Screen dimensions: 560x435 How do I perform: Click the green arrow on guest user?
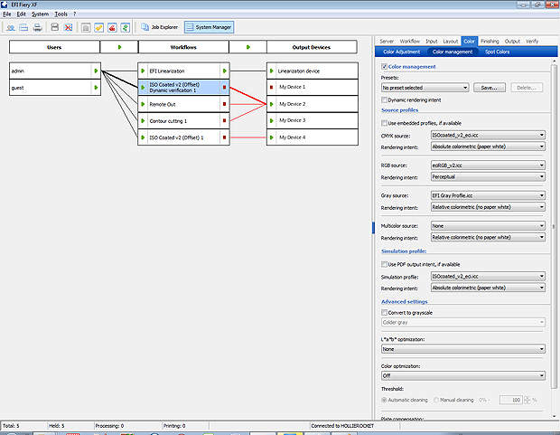pyautogui.click(x=96, y=88)
